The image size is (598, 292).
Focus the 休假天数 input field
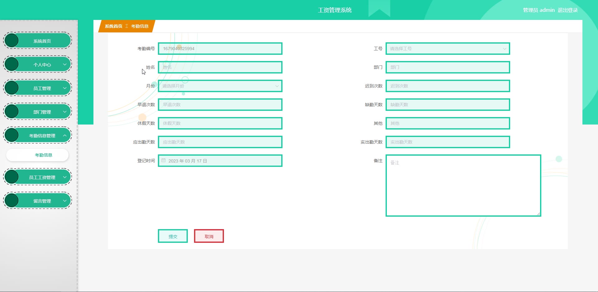pyautogui.click(x=220, y=123)
